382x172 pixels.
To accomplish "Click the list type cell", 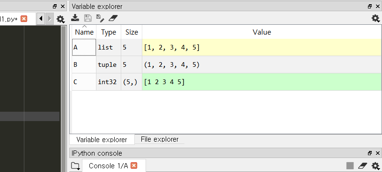I will [x=109, y=47].
